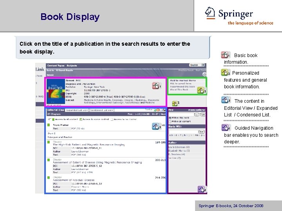This screenshot has height=211, width=282.
Task: Show chapters 11-20
Action: 146,114
